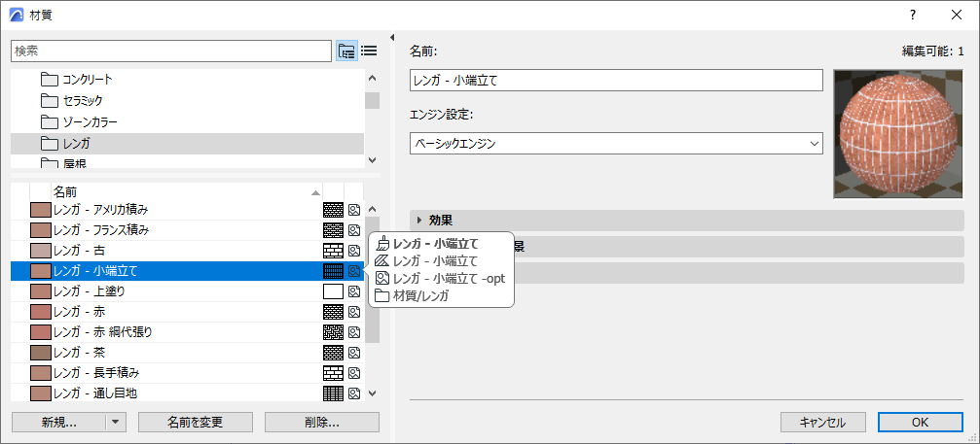
Task: Click the 検索 search field
Action: [171, 51]
